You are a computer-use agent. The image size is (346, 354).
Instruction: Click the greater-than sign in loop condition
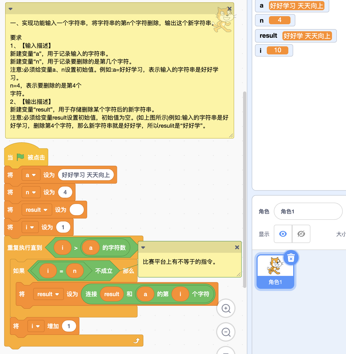pos(76,248)
